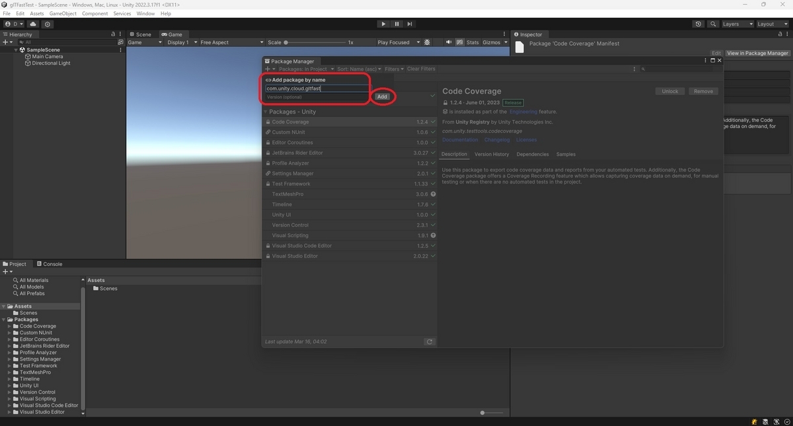The width and height of the screenshot is (793, 426).
Task: Open the Play Focused dropdown
Action: [x=397, y=42]
